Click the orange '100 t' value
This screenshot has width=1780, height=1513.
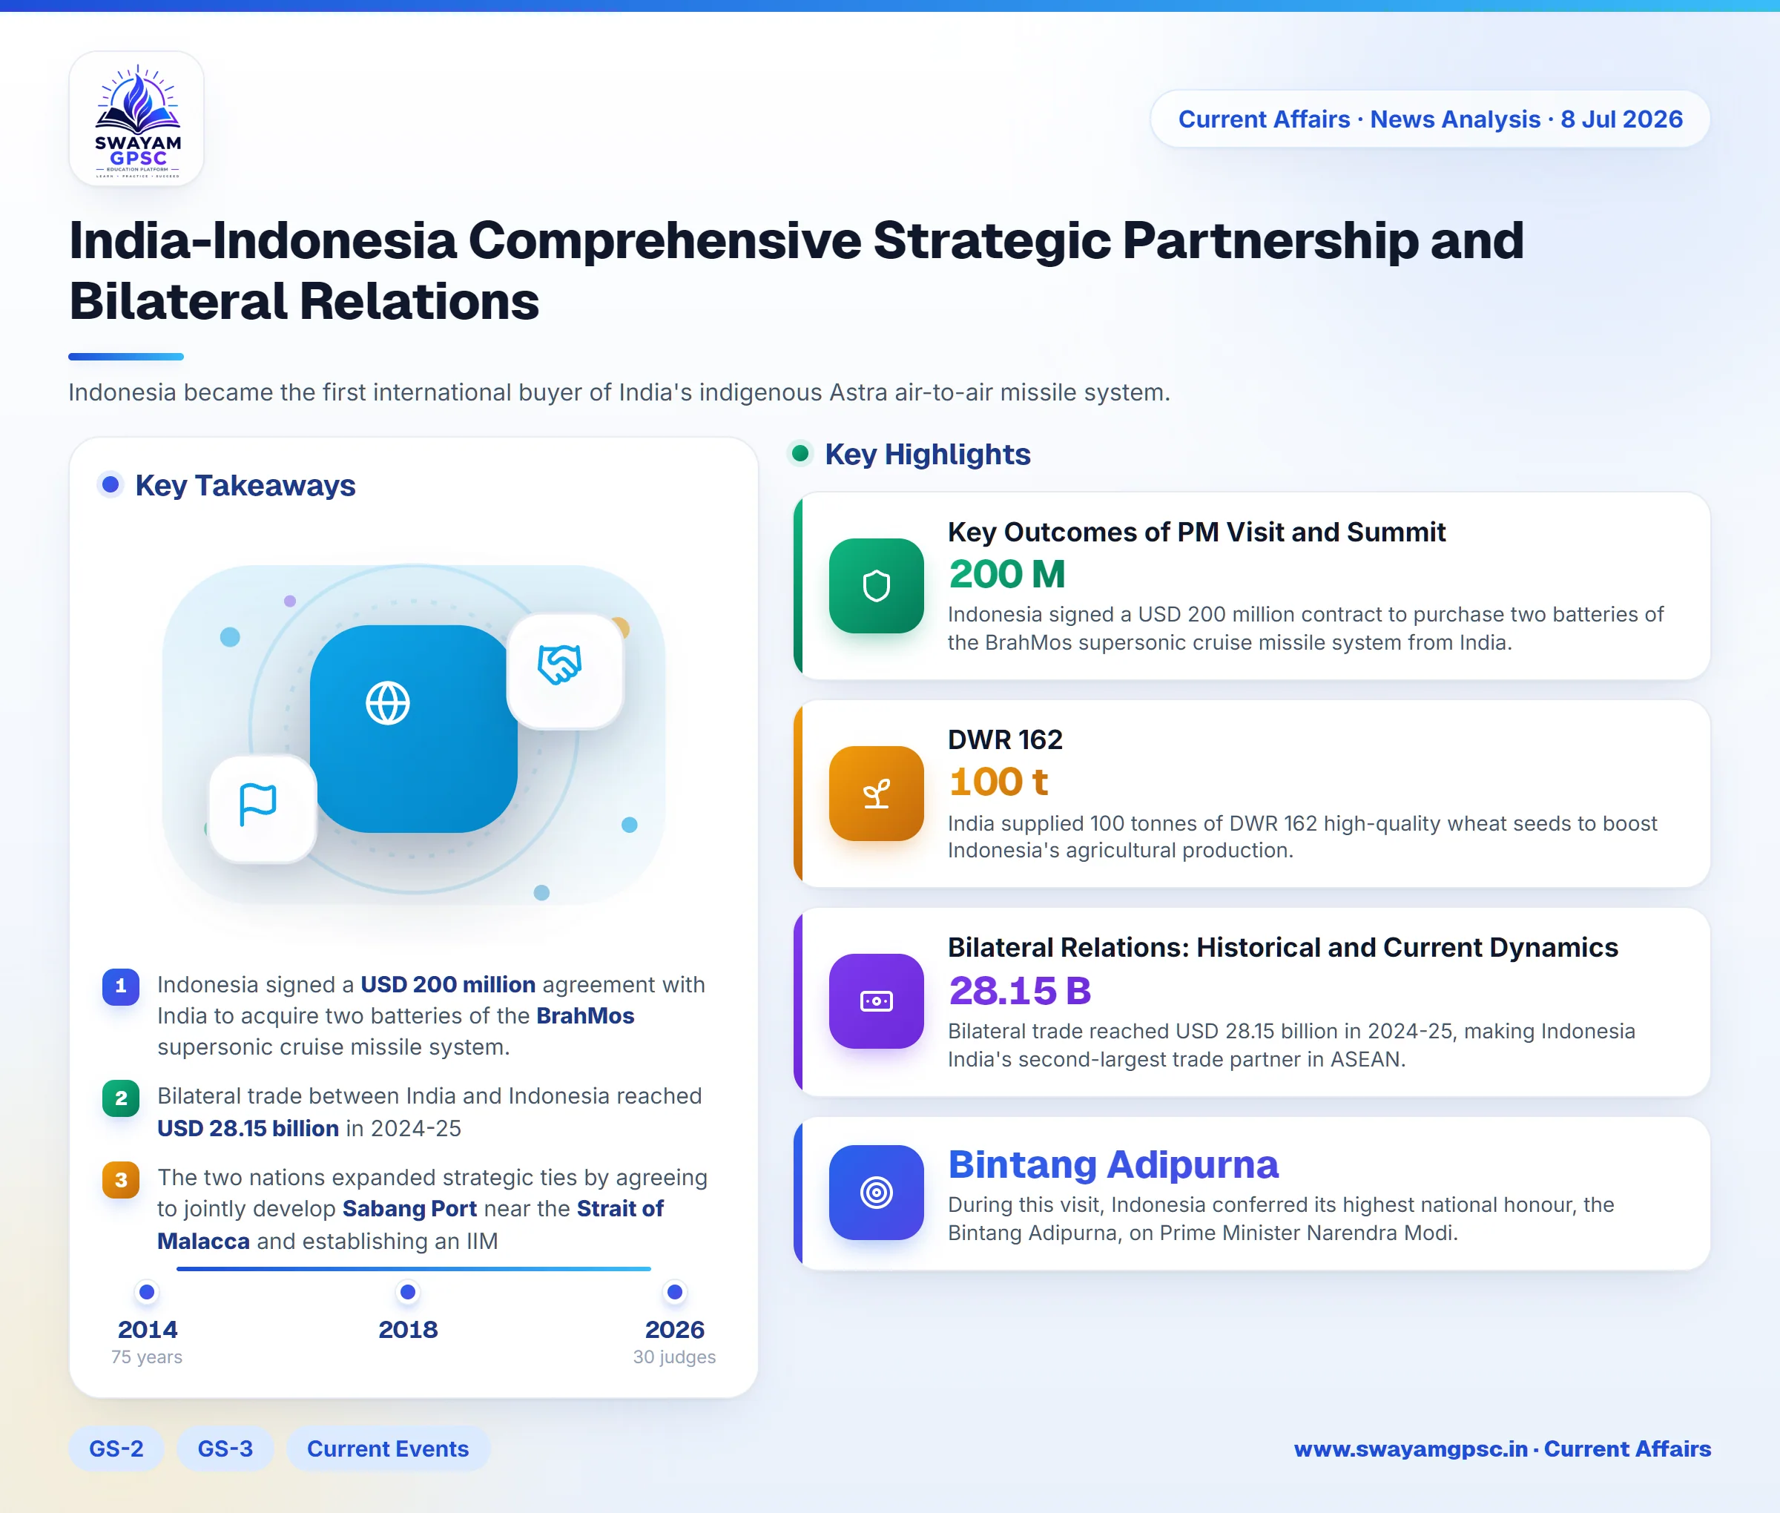[998, 782]
